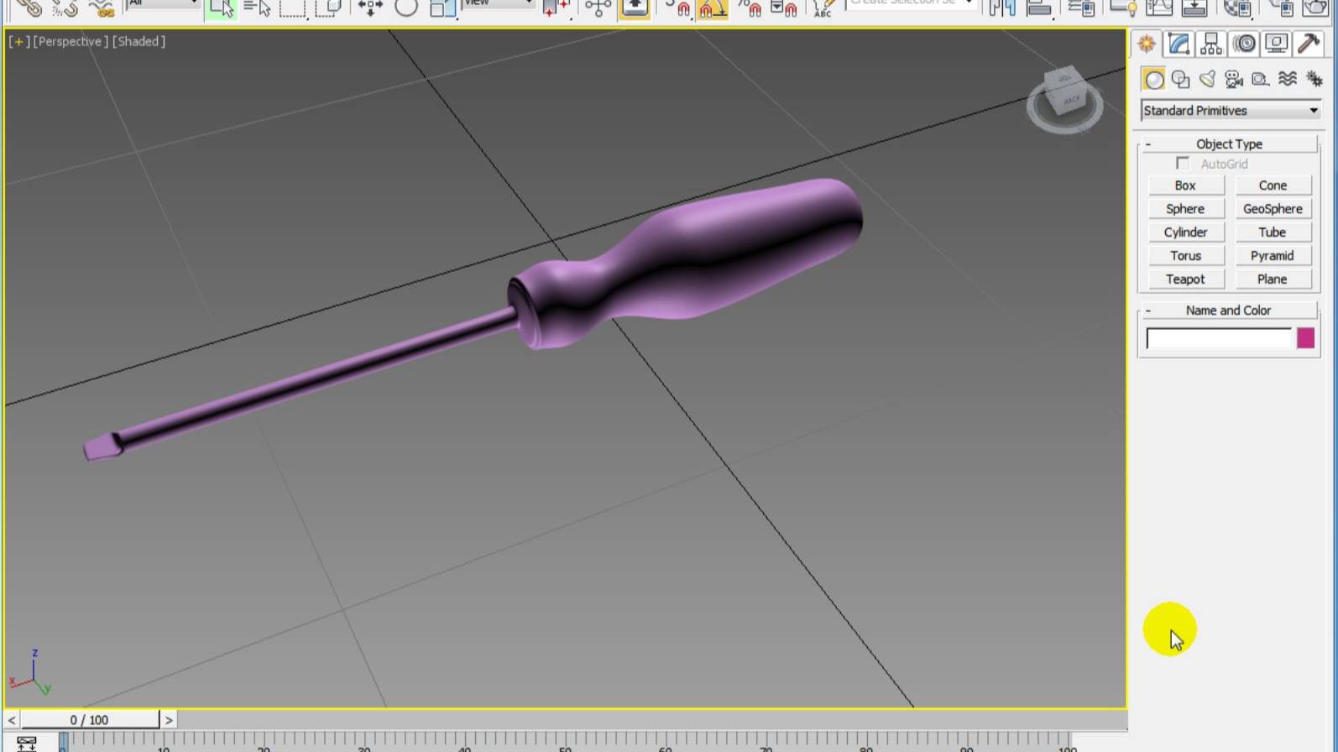Step to next frame with right arrow
Image resolution: width=1338 pixels, height=752 pixels.
pos(169,720)
